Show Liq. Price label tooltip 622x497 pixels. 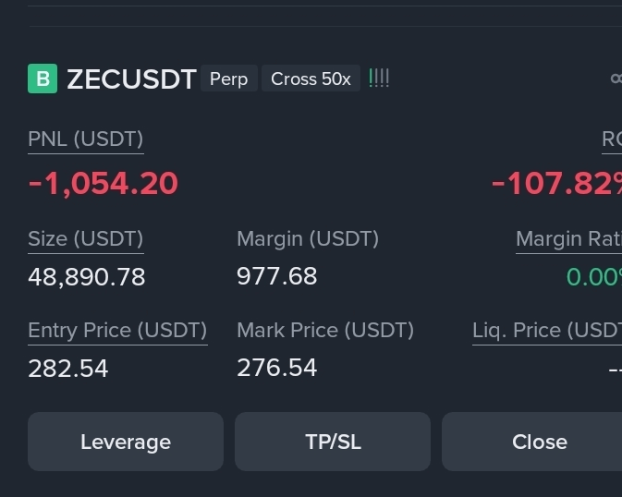(547, 331)
